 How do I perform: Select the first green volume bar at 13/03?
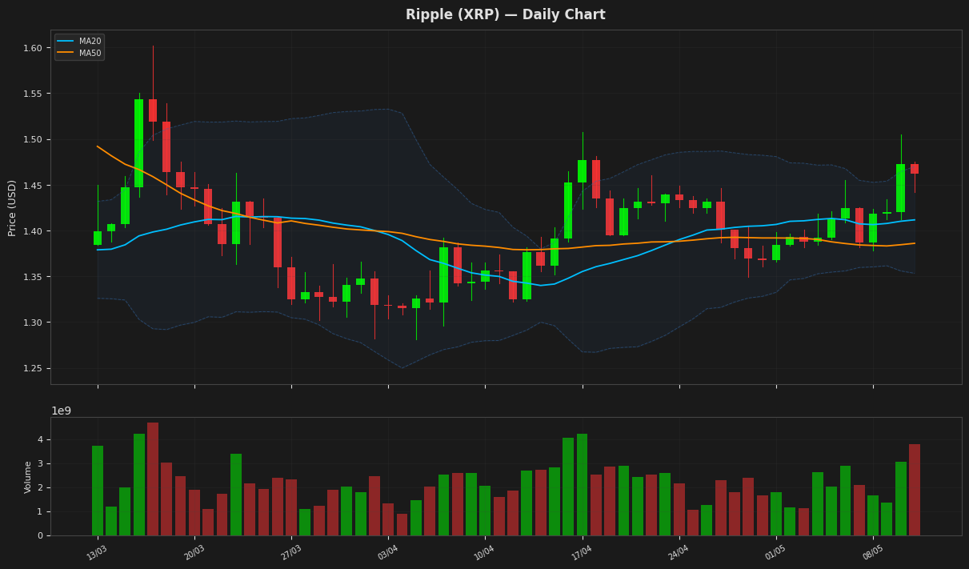pyautogui.click(x=98, y=491)
